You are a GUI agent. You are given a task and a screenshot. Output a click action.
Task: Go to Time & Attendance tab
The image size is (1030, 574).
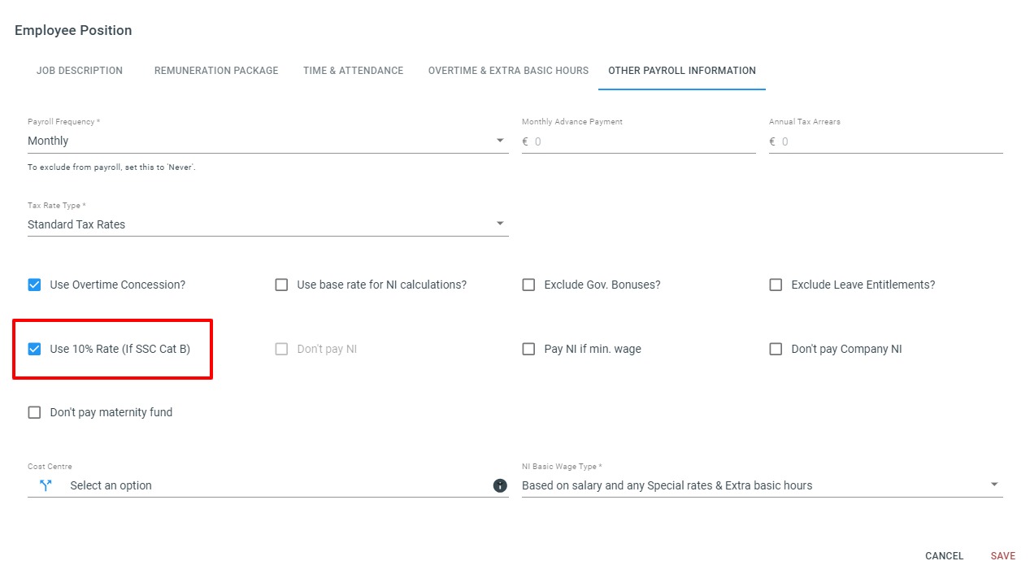(354, 71)
